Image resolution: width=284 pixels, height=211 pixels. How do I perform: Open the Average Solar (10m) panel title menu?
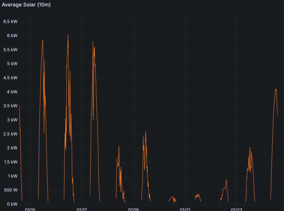(x=26, y=5)
